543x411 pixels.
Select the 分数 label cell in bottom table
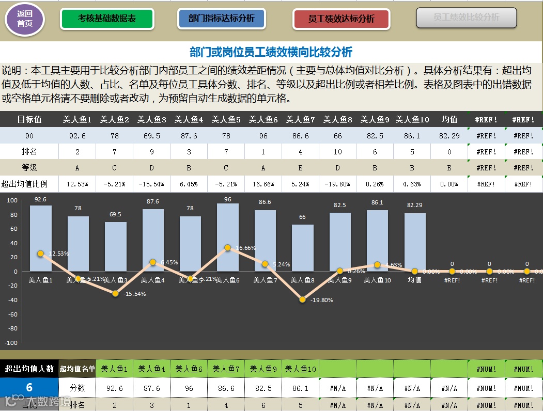point(77,388)
